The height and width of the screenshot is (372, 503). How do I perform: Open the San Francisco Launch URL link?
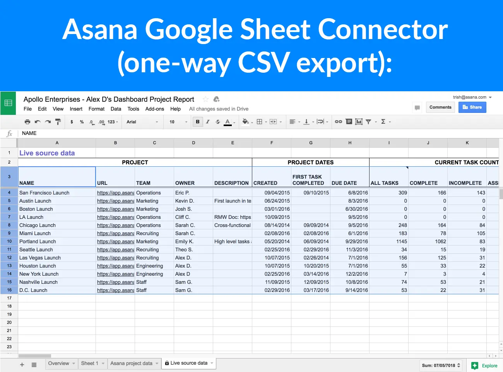point(115,193)
